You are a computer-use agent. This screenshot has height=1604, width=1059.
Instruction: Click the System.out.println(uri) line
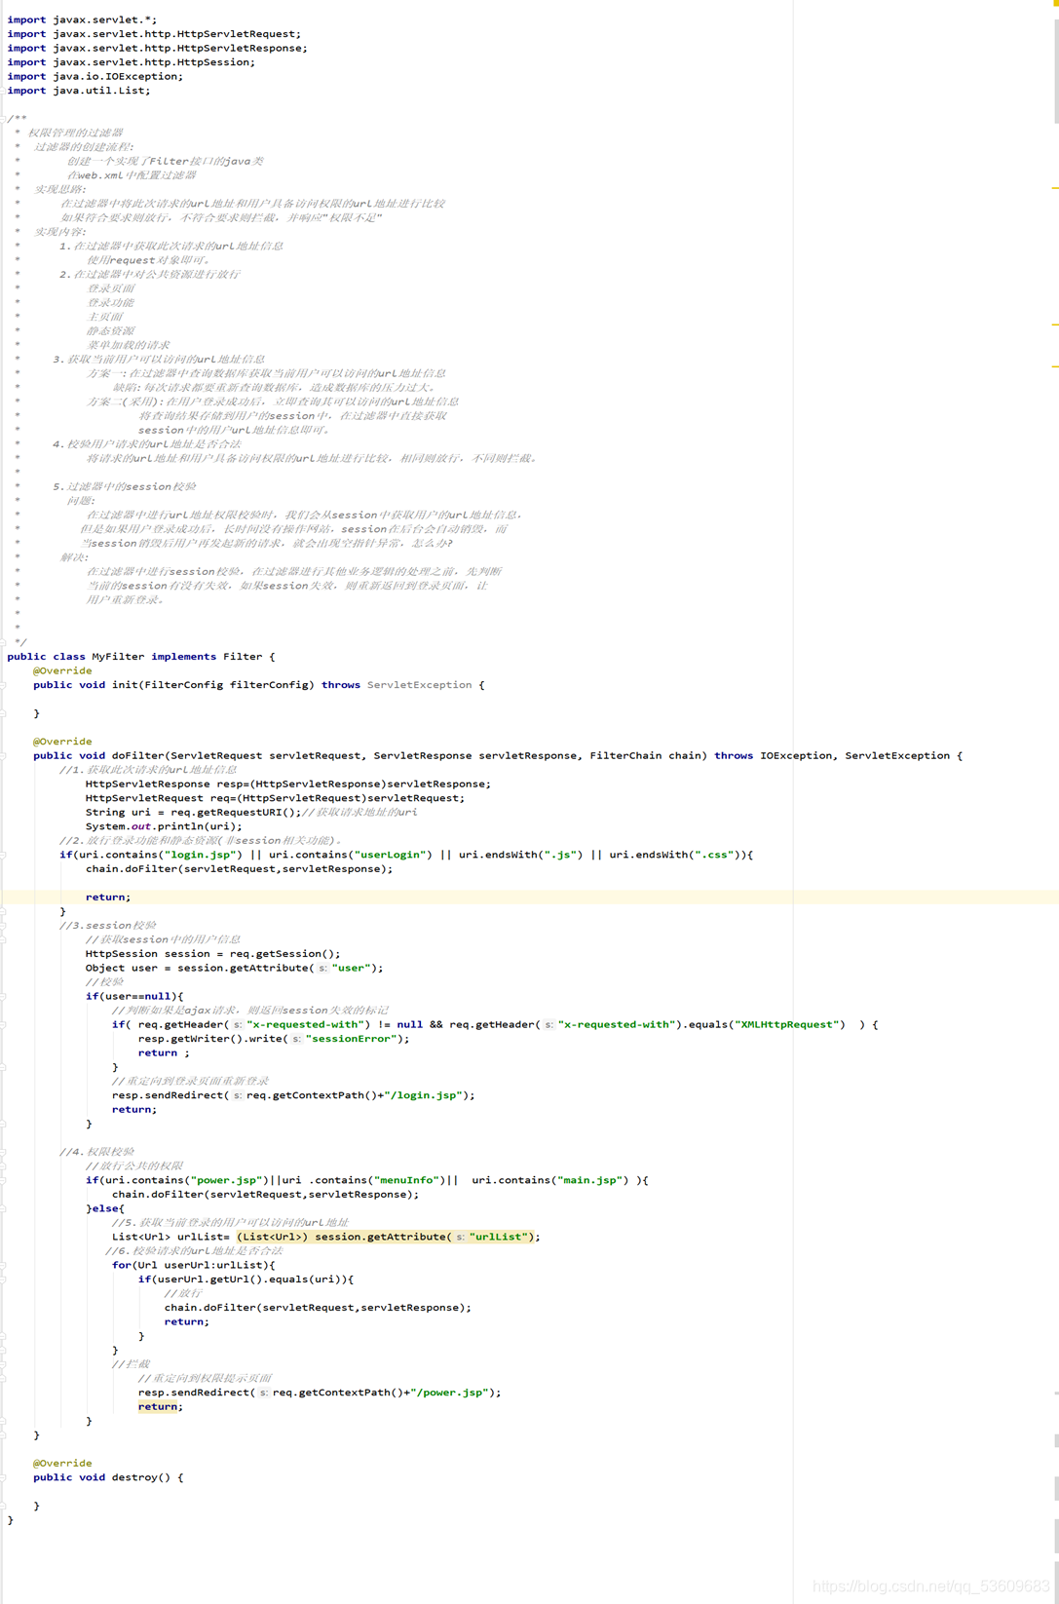point(164,826)
